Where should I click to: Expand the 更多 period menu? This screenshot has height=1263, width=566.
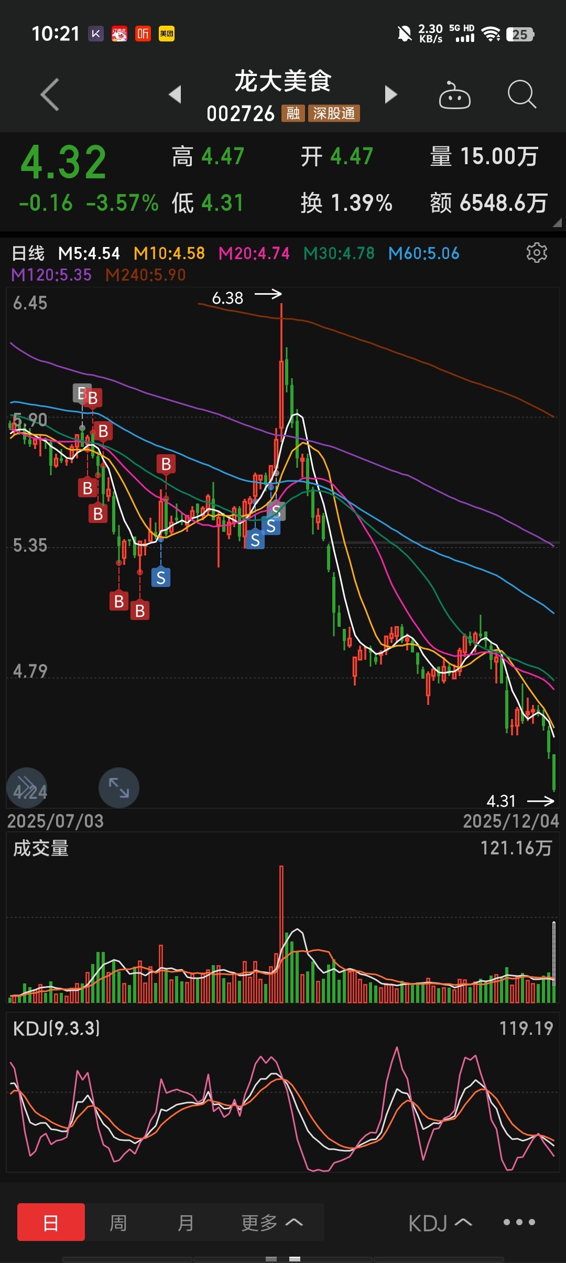[272, 1223]
